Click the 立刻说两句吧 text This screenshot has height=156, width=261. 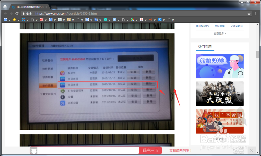[181, 151]
